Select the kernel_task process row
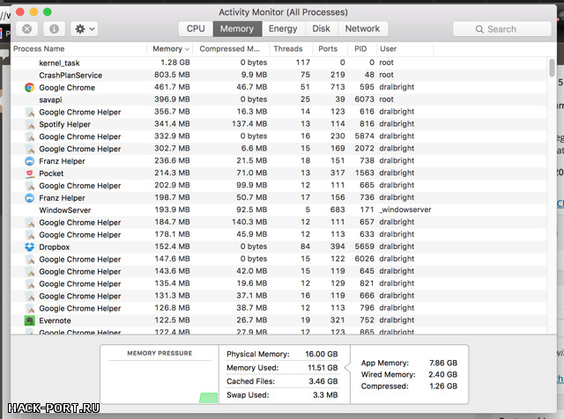Screen dimensions: 564x419 coord(278,62)
